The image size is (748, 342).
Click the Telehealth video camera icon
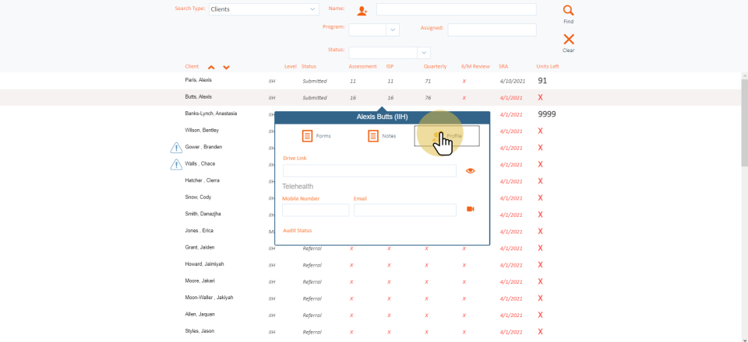[x=471, y=209]
